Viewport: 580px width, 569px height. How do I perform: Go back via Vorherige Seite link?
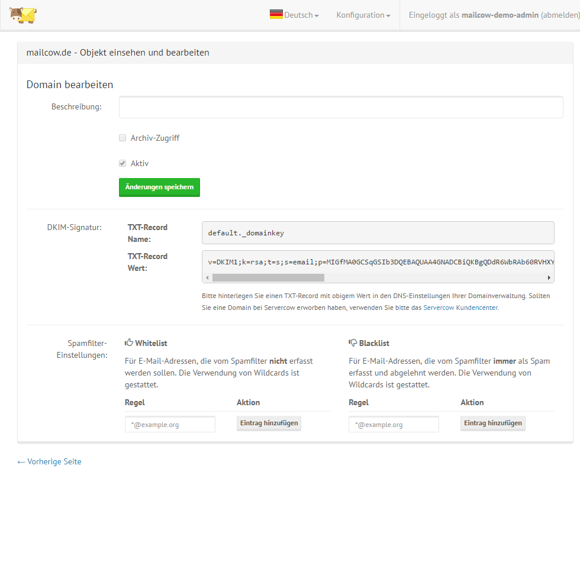pyautogui.click(x=49, y=461)
